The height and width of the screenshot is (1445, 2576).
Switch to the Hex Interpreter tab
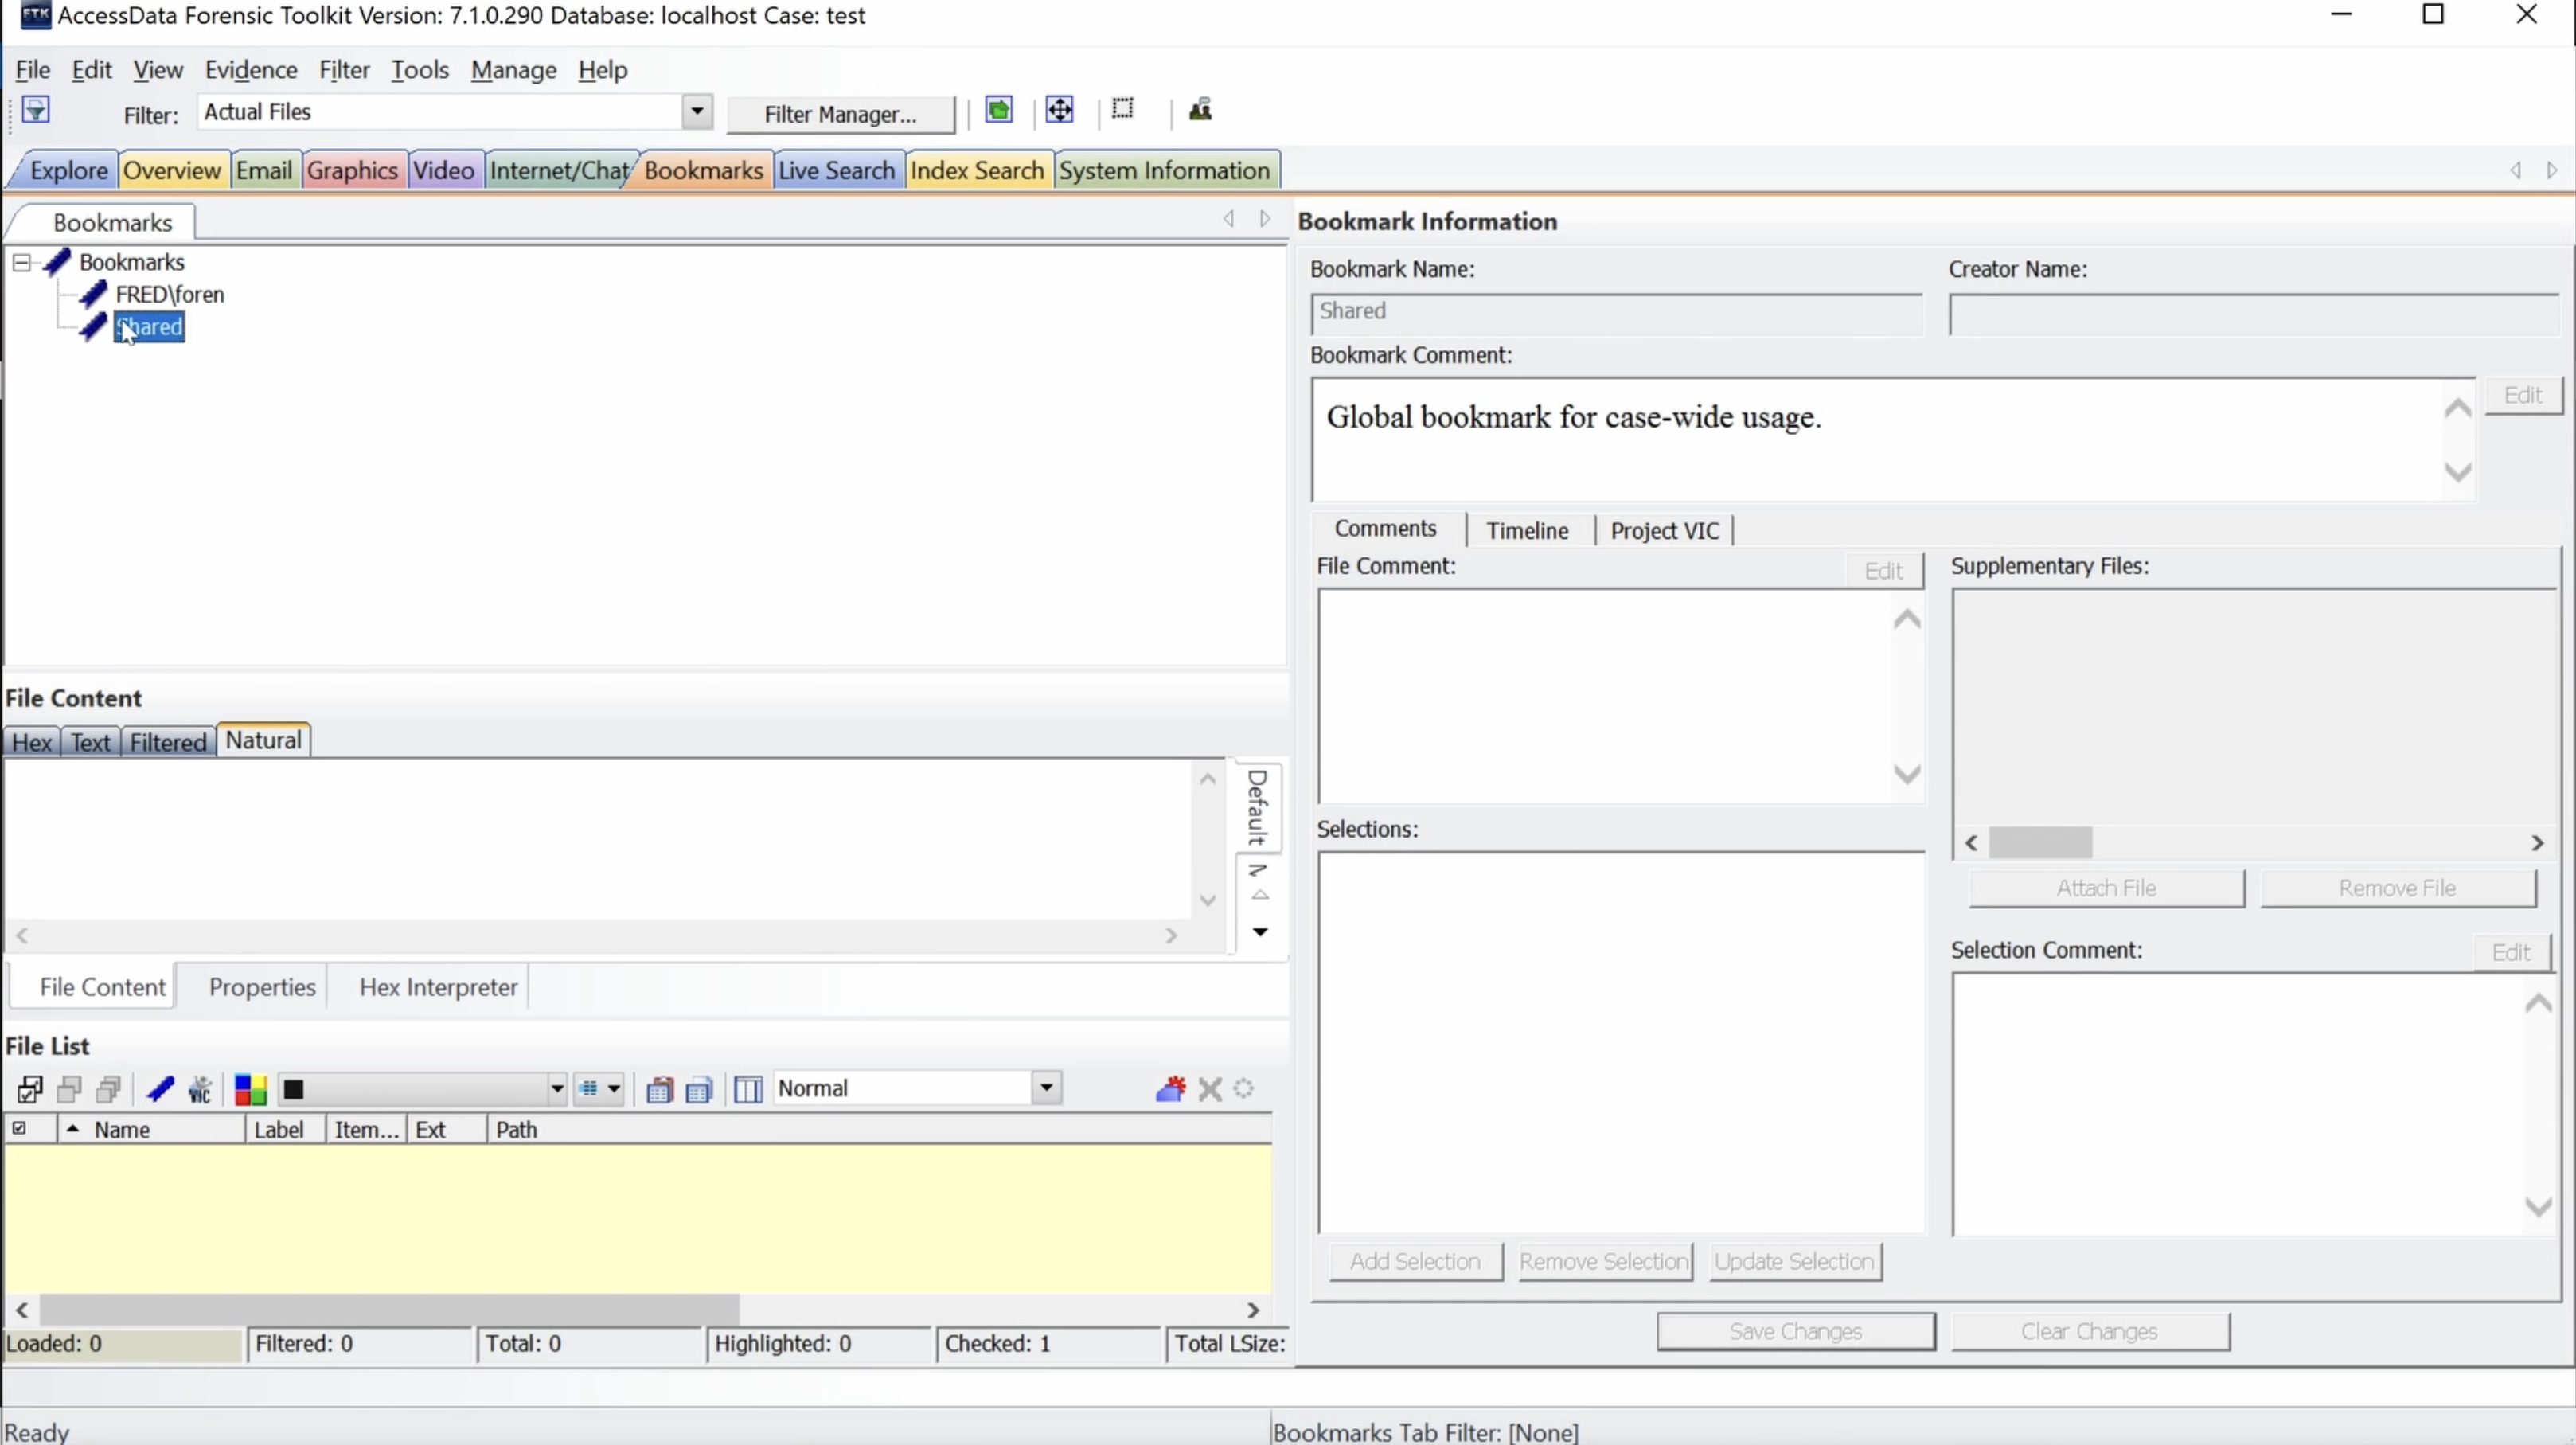click(438, 987)
